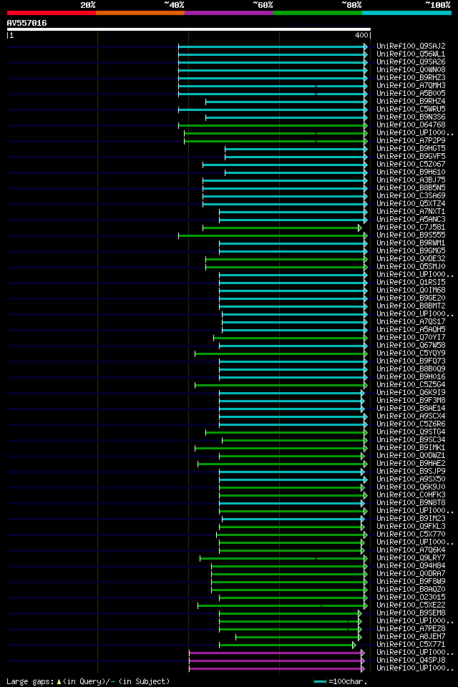Click the green alignment bar for A8JEH7
The image size is (458, 687).
click(x=298, y=637)
